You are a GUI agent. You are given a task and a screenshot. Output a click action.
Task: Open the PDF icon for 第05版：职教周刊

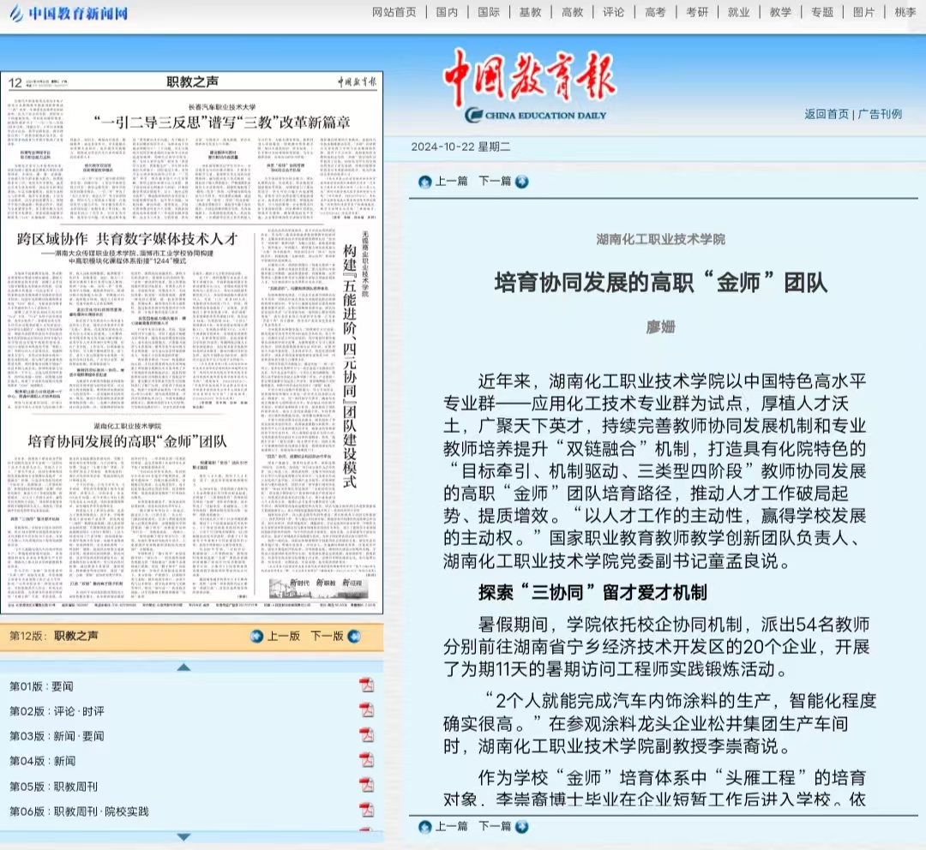point(367,785)
